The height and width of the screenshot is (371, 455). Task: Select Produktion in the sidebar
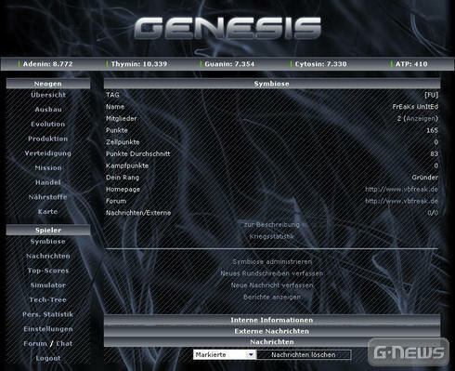tap(48, 139)
